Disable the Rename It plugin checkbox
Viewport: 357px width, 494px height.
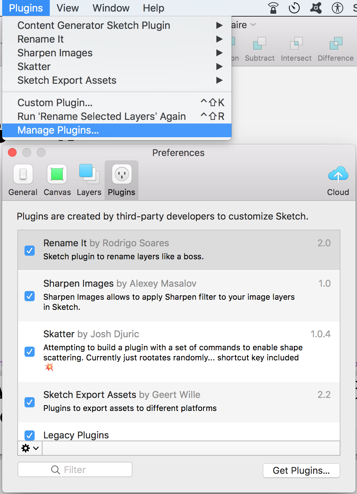pyautogui.click(x=30, y=250)
